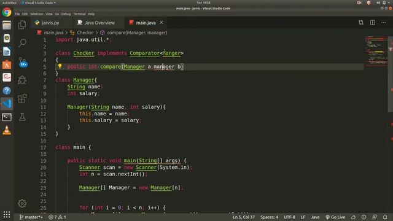The width and height of the screenshot is (393, 221).
Task: Click 'class main {' on line 17
Action: (x=73, y=147)
